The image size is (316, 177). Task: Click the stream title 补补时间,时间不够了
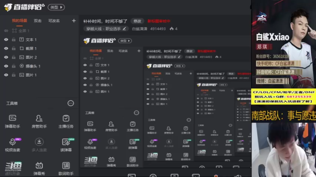pos(105,21)
